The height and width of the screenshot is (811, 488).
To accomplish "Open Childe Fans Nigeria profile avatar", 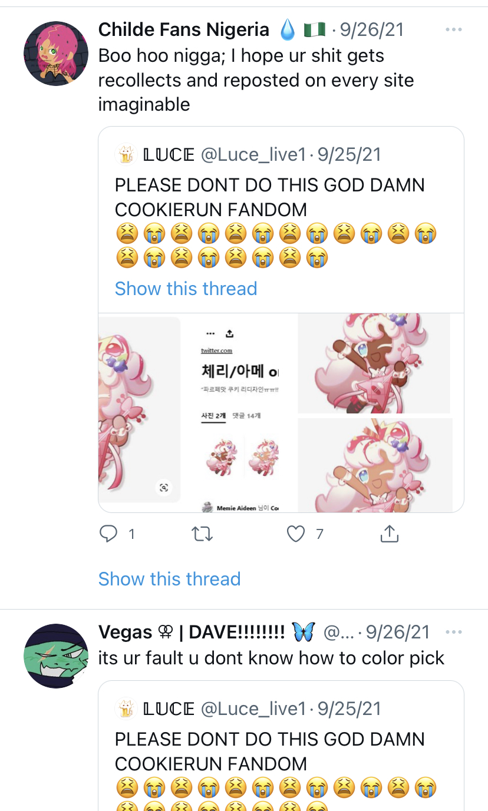I will pyautogui.click(x=55, y=54).
